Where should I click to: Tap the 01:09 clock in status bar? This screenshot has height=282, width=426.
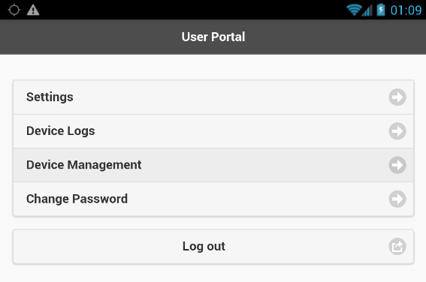[406, 10]
